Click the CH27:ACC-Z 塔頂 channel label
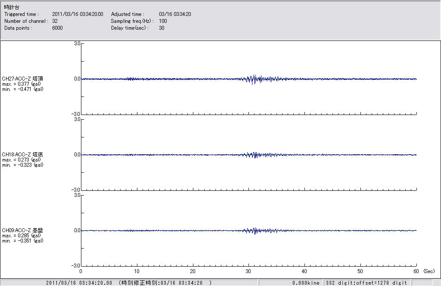This screenshot has height=286, width=441. [x=22, y=79]
